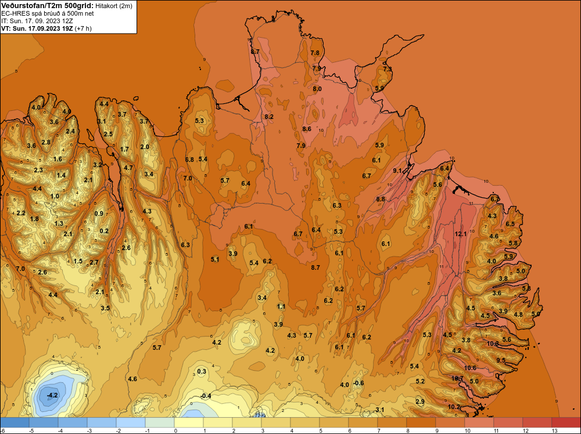This screenshot has width=581, height=434.
Task: Click the 'EC-HRES spá brúuð á 500m net' line
Action: 48,13
